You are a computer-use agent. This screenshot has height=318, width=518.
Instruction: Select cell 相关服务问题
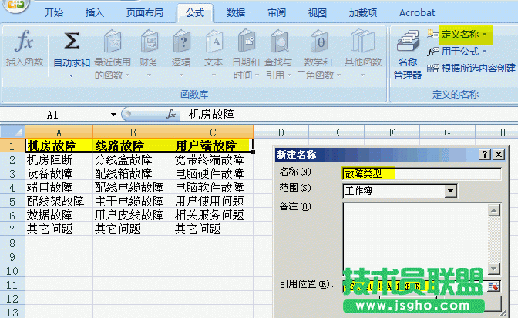click(x=213, y=215)
